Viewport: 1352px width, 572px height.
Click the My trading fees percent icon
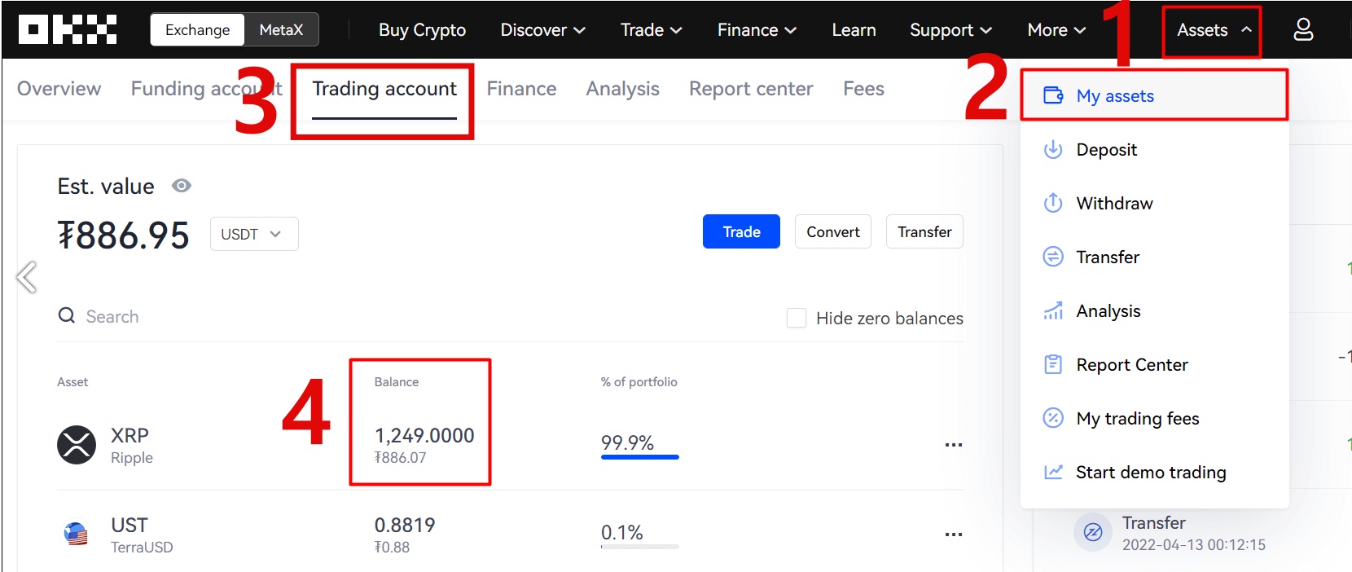point(1053,418)
